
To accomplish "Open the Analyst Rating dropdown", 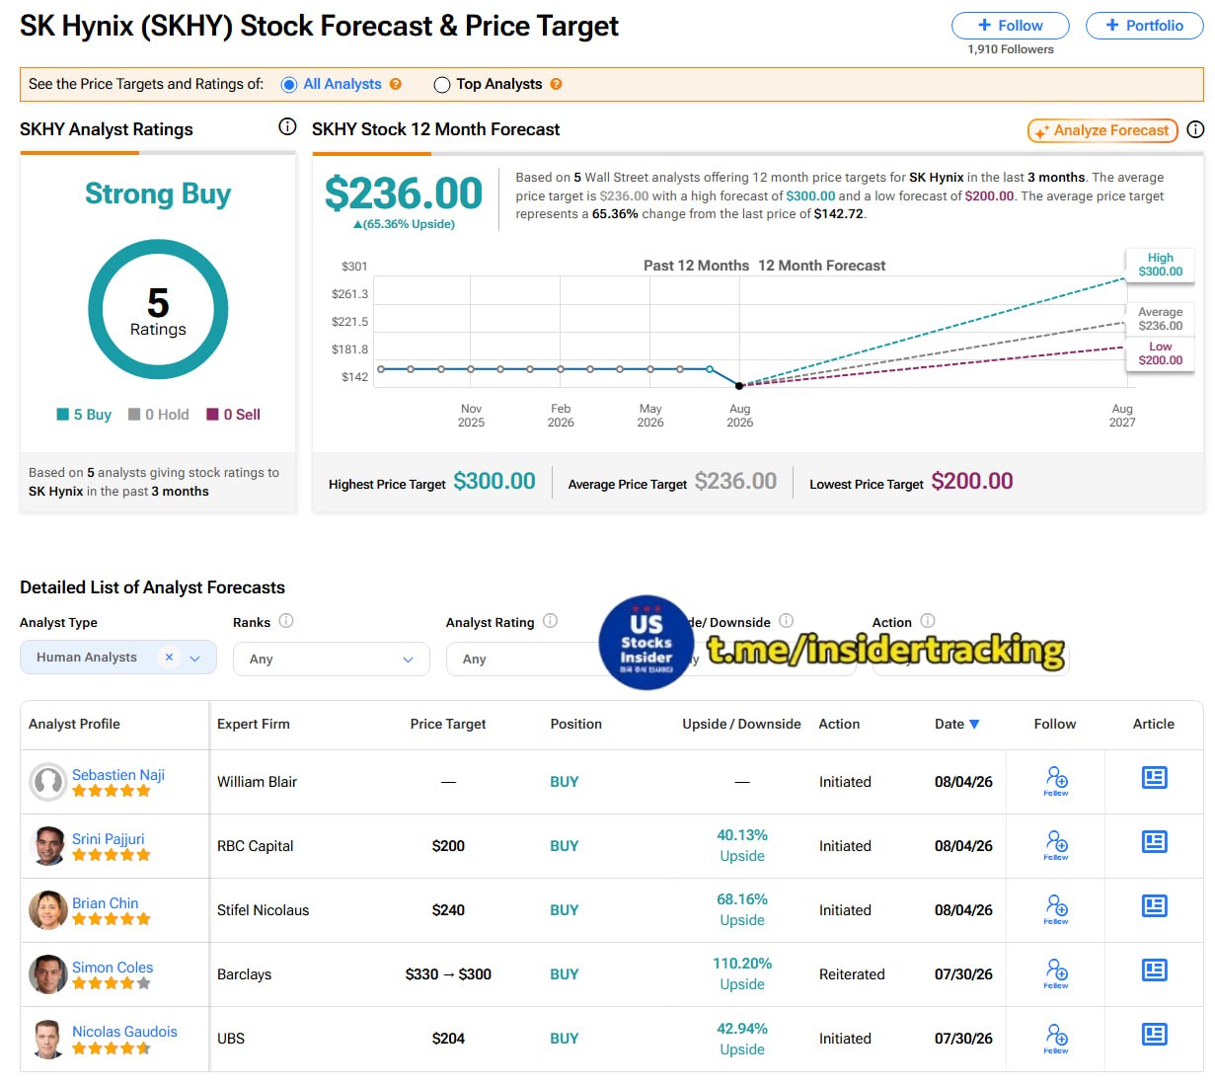I will 523,659.
